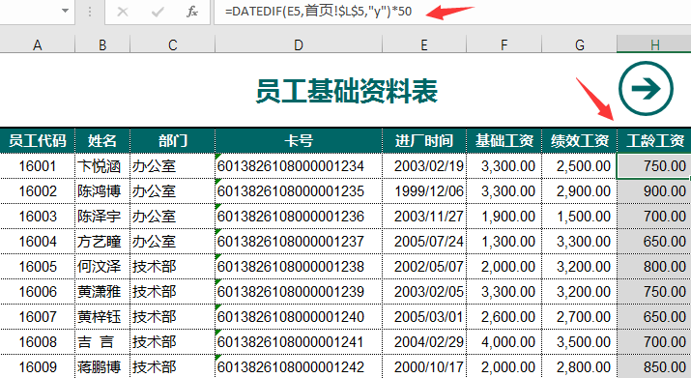
Task: Click the 卡号 header cell
Action: click(x=299, y=141)
